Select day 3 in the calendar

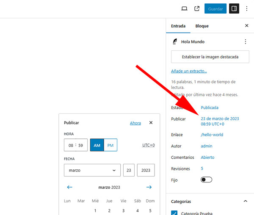coord(124,211)
